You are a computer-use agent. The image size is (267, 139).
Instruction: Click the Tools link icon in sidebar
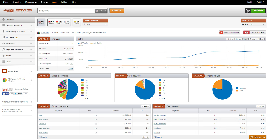coord(3,56)
